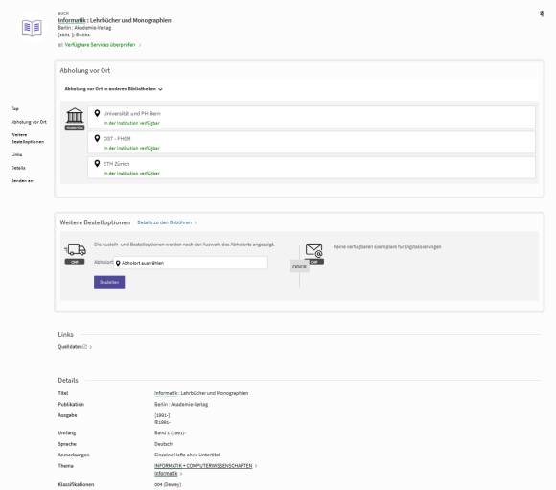
Task: Go to Links in the side navigation
Action: tap(16, 155)
